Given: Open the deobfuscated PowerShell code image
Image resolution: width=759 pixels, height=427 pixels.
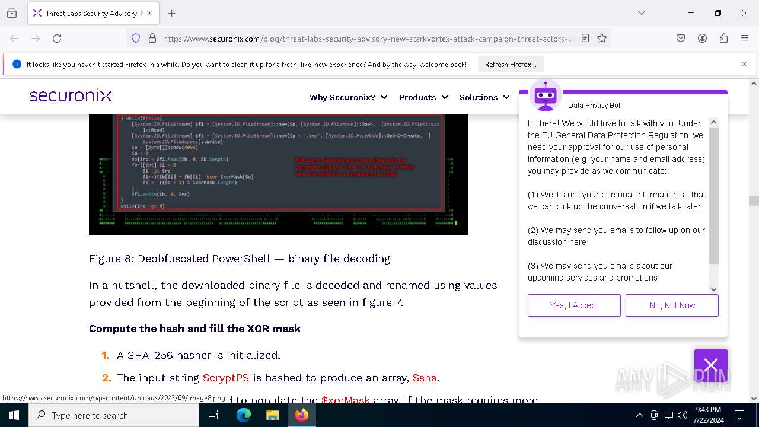Looking at the screenshot, I should pos(279,175).
